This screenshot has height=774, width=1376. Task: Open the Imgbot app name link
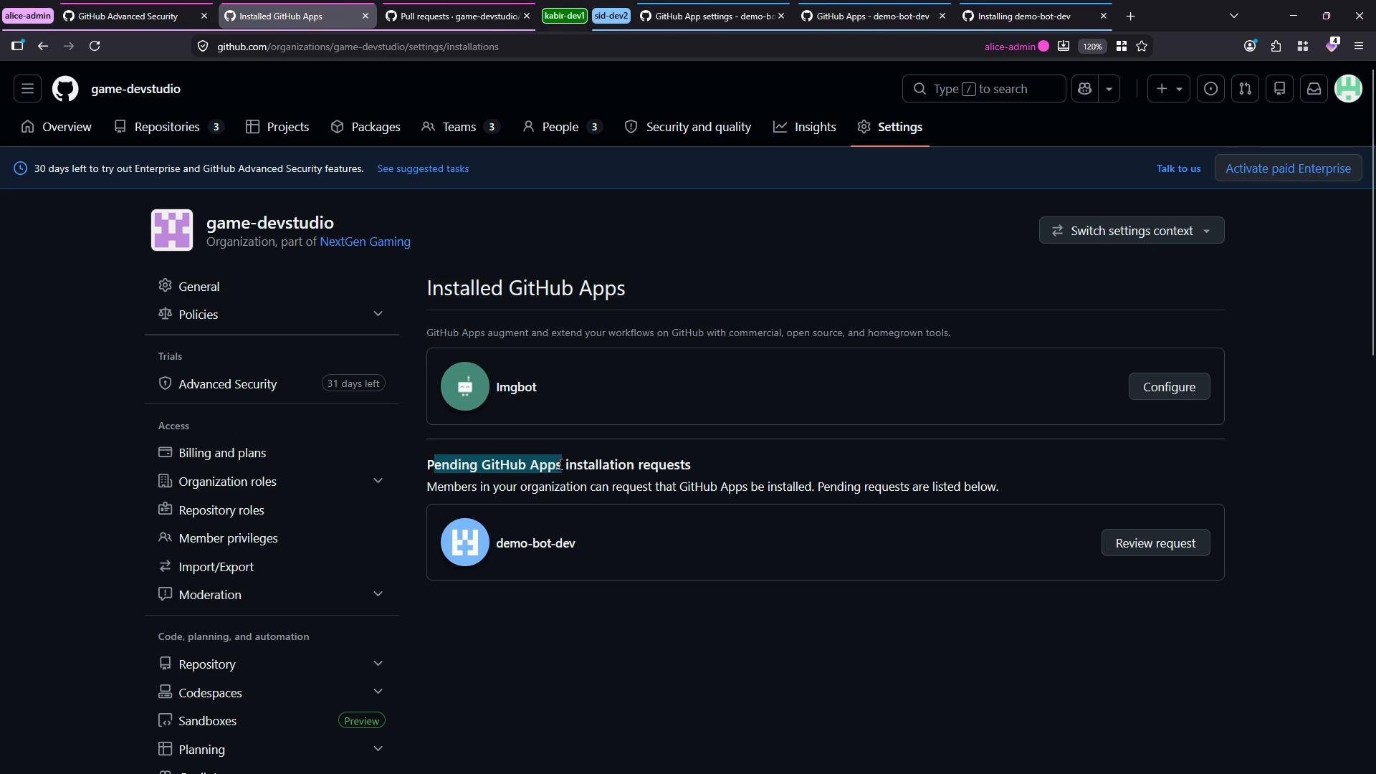[516, 387]
